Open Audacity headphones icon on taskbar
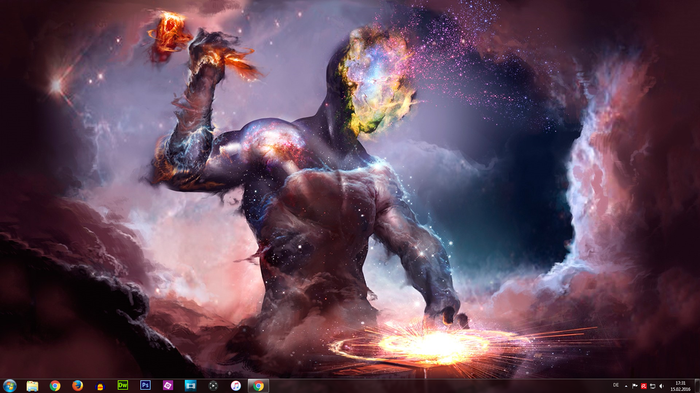The image size is (700, 393). [100, 386]
